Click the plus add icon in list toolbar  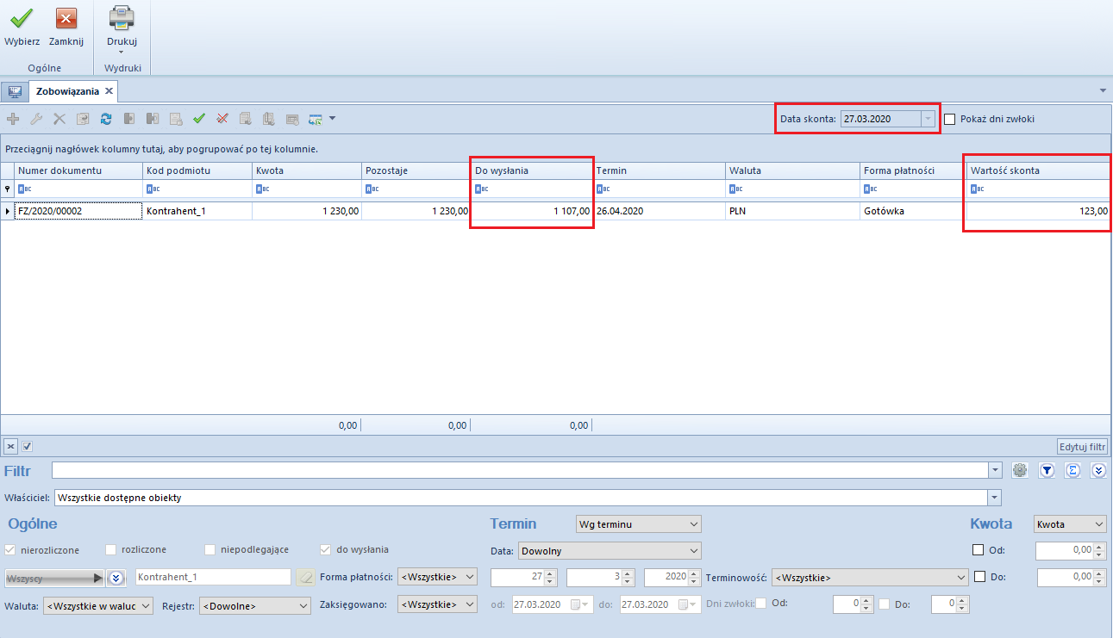pos(13,119)
